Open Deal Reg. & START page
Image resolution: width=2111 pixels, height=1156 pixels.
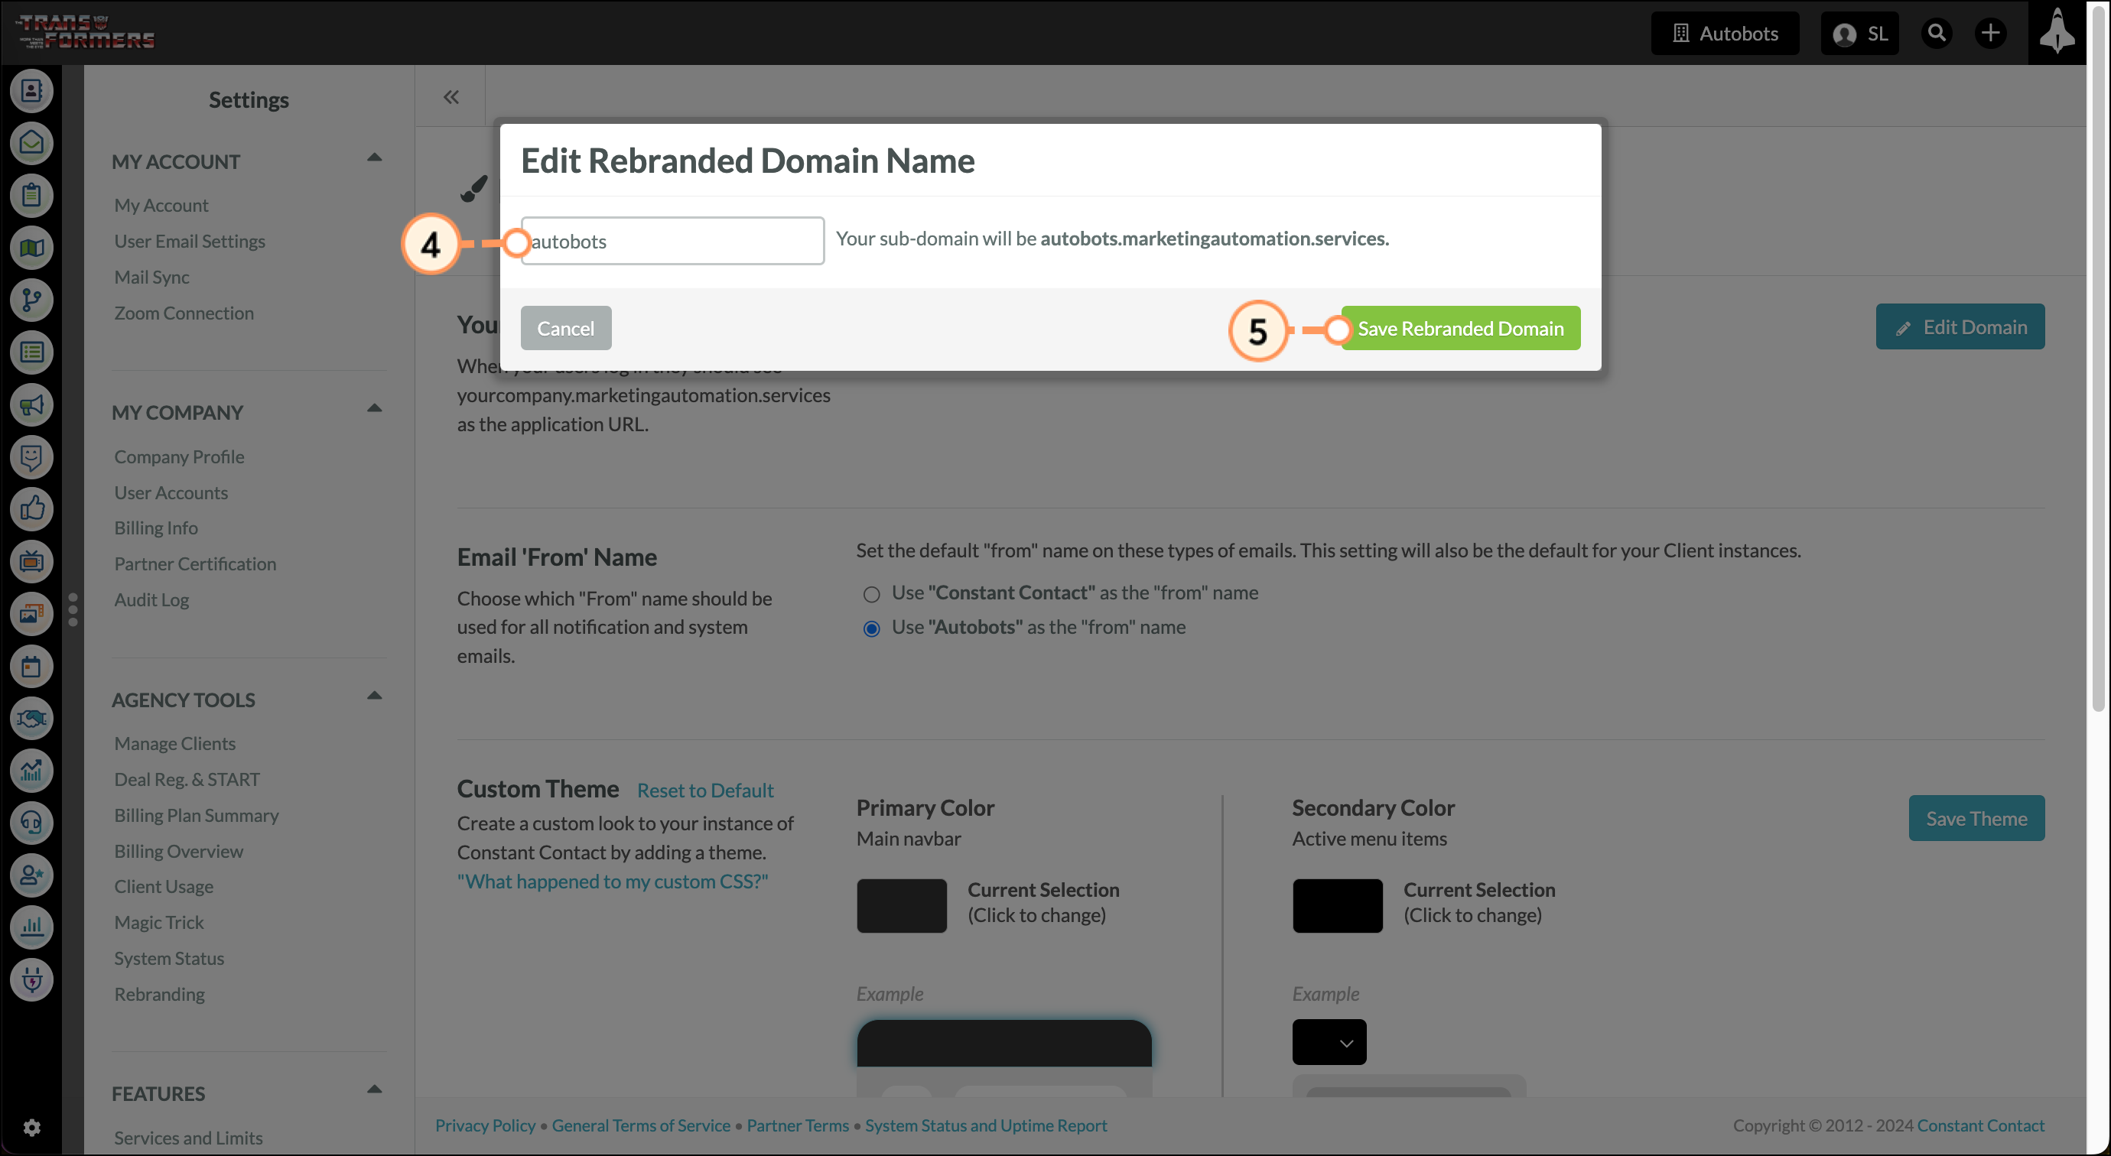point(187,779)
